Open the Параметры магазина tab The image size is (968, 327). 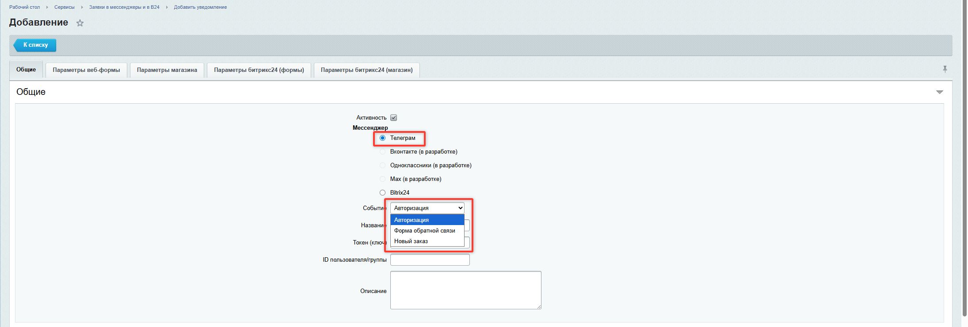(x=167, y=70)
